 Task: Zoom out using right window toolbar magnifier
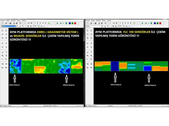click(116, 26)
